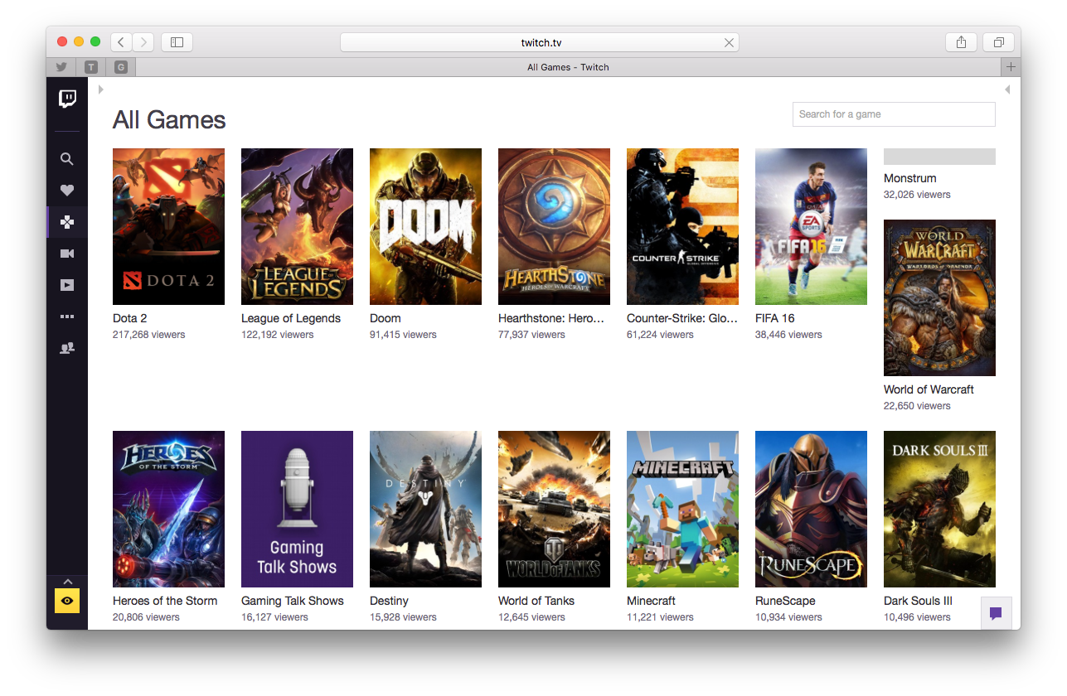Open Following via the heart icon

point(67,191)
